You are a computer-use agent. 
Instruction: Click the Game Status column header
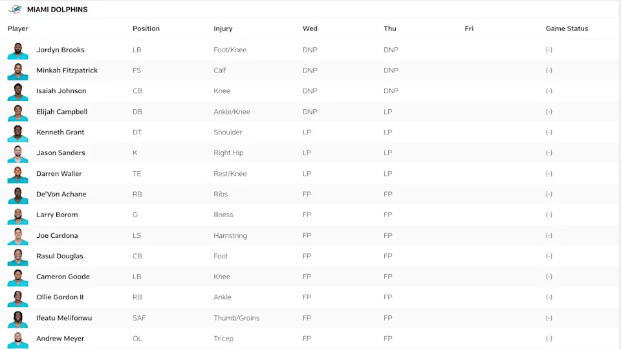tap(567, 28)
